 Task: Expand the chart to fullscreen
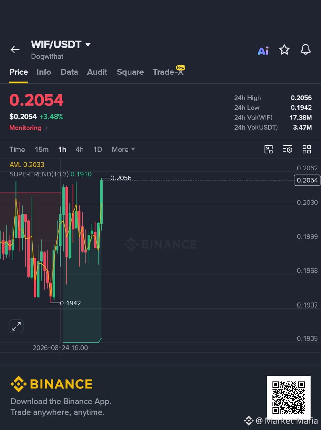(17, 326)
